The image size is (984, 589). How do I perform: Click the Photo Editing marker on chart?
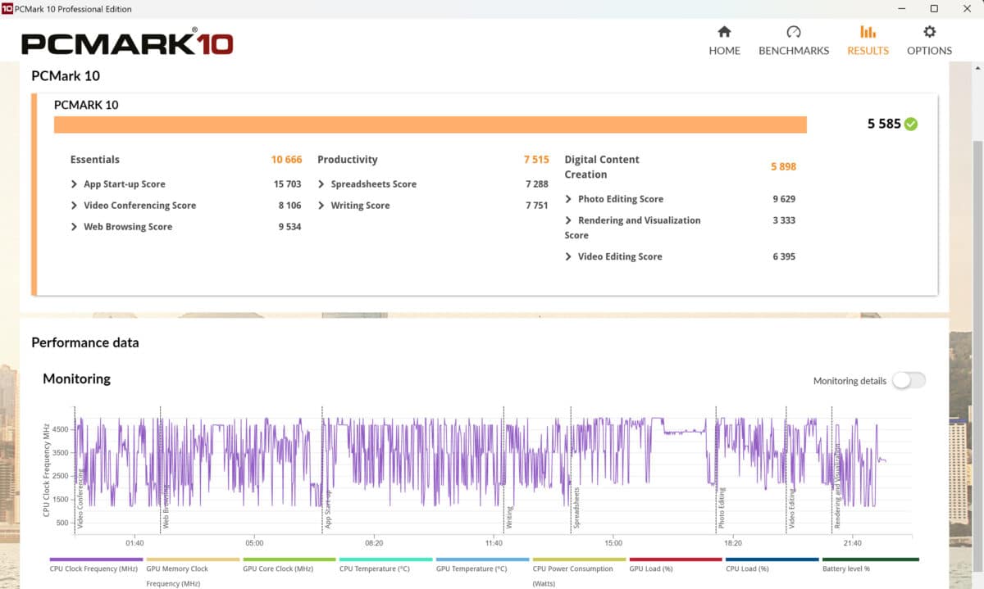(x=722, y=508)
